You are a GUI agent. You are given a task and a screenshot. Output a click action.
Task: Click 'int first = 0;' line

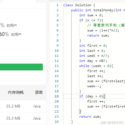point(93,46)
